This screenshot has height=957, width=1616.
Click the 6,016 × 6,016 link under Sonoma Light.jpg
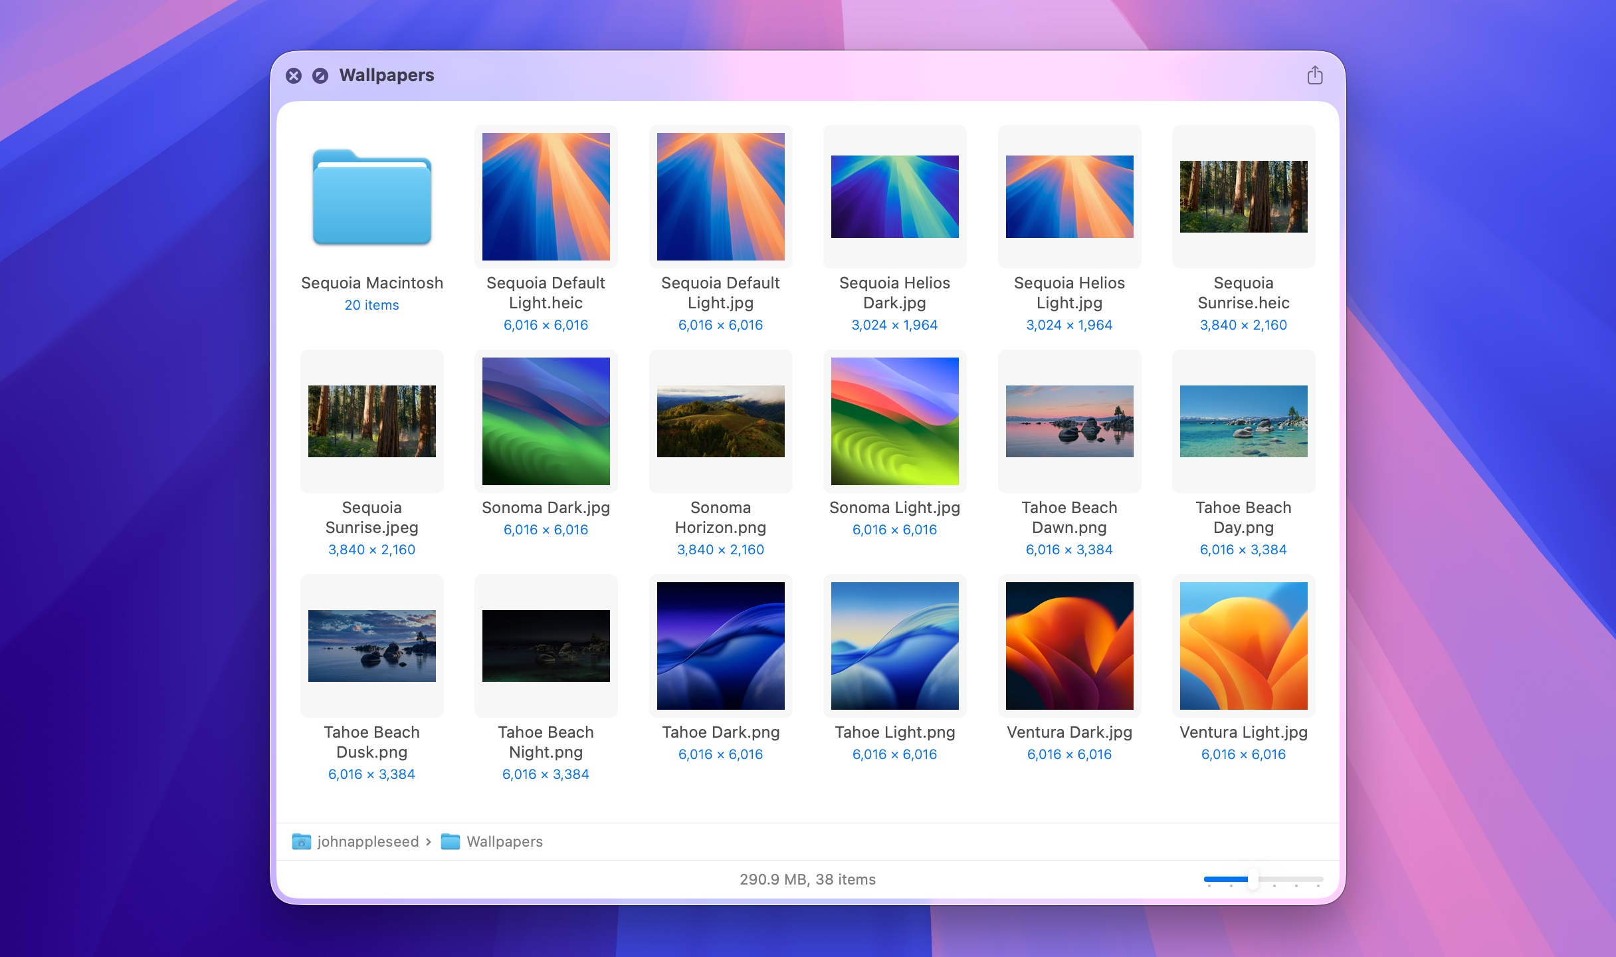click(x=894, y=530)
